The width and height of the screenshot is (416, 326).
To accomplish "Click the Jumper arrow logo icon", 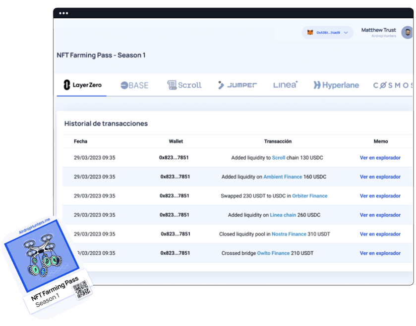I will pyautogui.click(x=221, y=85).
